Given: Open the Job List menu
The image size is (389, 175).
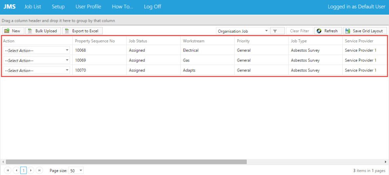Looking at the screenshot, I should [x=33, y=7].
